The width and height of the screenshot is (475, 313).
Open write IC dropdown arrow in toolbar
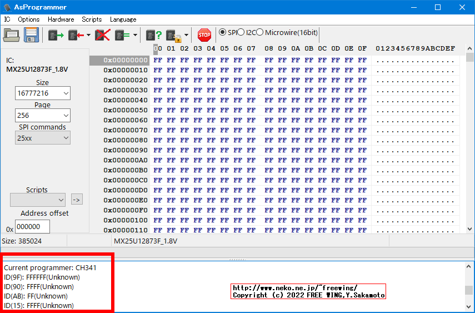point(88,35)
